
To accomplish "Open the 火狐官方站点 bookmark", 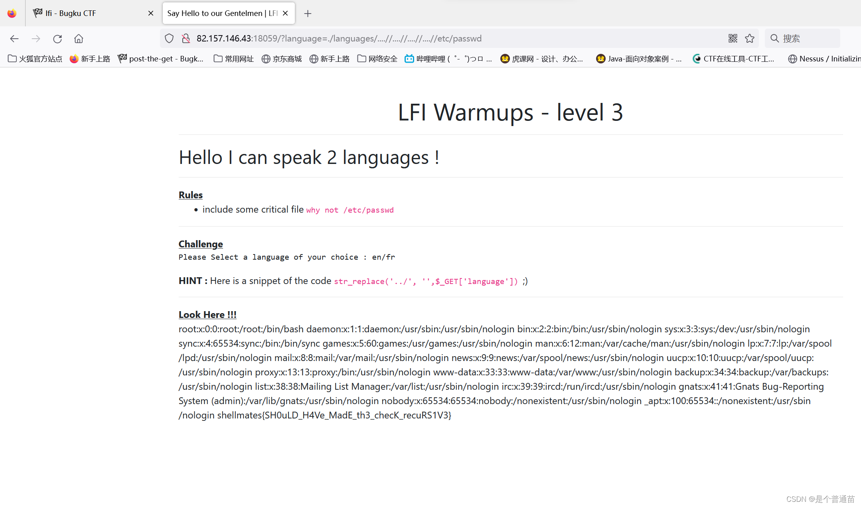I will coord(34,59).
